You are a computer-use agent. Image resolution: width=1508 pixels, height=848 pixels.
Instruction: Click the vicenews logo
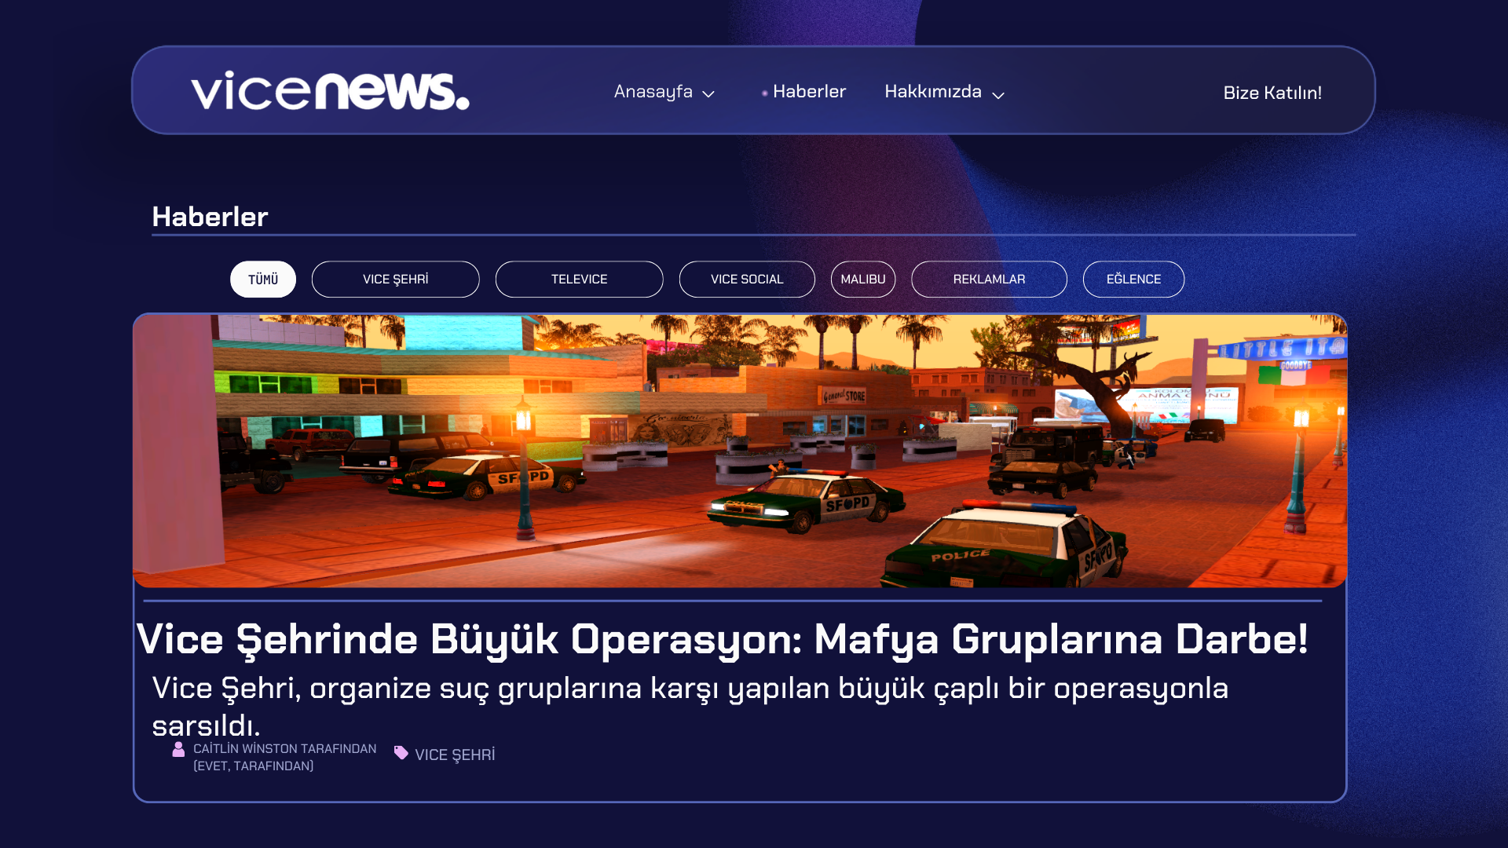click(330, 91)
